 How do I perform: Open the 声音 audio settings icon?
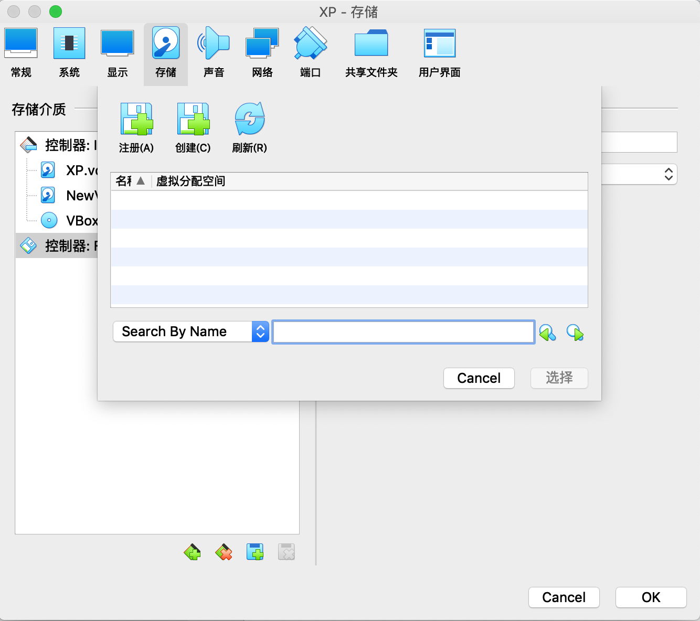[214, 53]
